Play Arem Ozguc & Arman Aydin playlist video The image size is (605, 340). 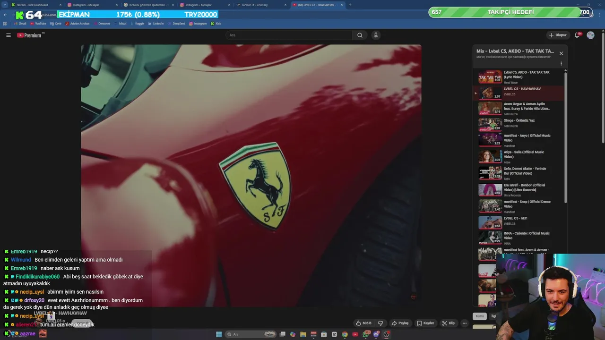[519, 109]
